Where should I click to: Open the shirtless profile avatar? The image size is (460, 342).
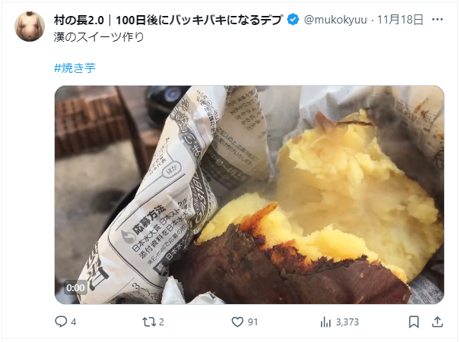(x=30, y=27)
